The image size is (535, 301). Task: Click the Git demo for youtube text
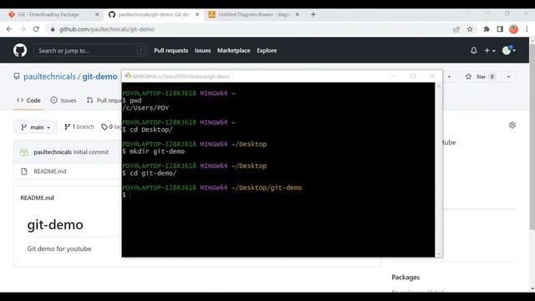pyautogui.click(x=59, y=249)
